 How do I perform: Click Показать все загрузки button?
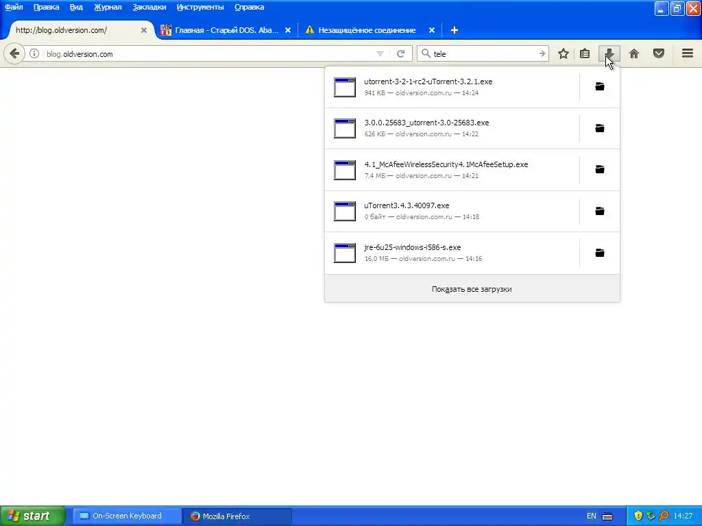click(472, 289)
